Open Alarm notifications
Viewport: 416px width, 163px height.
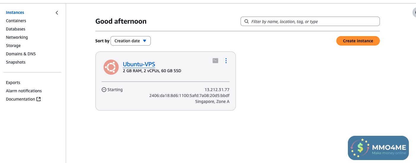pyautogui.click(x=24, y=91)
